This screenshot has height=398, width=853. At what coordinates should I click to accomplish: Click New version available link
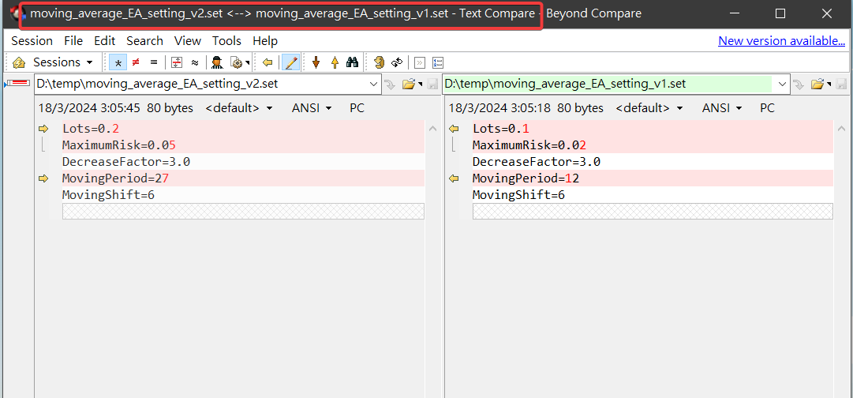781,41
